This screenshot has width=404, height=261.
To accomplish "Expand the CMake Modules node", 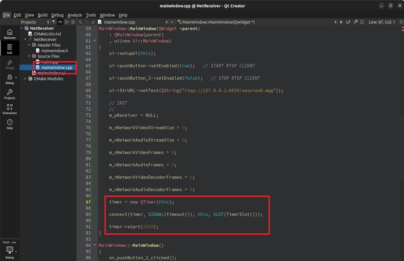I will pyautogui.click(x=25, y=79).
